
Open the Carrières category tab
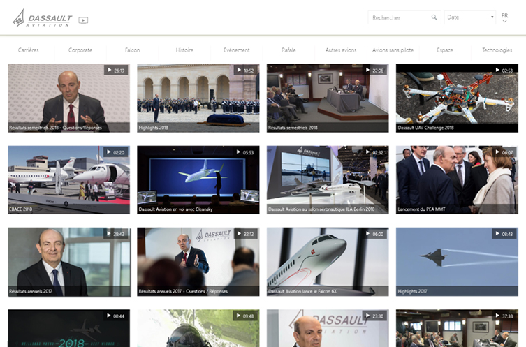(28, 50)
